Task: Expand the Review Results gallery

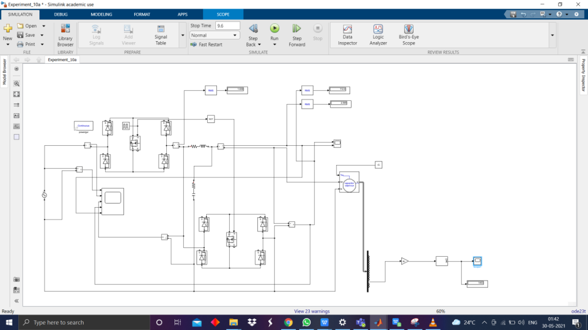Action: click(552, 35)
